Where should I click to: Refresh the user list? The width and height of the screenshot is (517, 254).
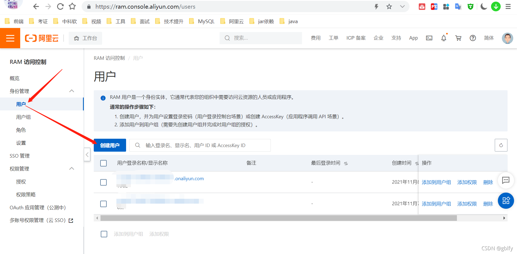coord(501,145)
